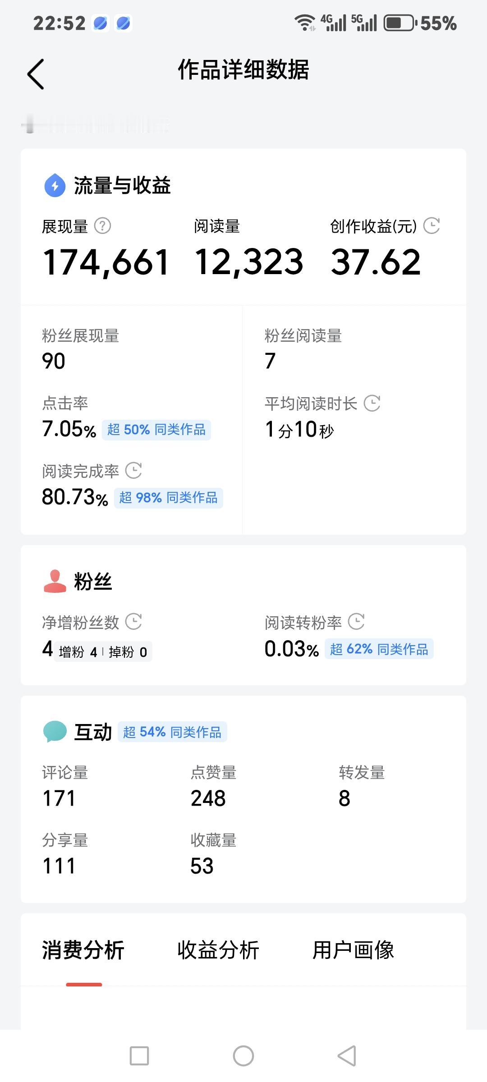Tap the clock icon beside 阅读转粉率

pos(356,622)
